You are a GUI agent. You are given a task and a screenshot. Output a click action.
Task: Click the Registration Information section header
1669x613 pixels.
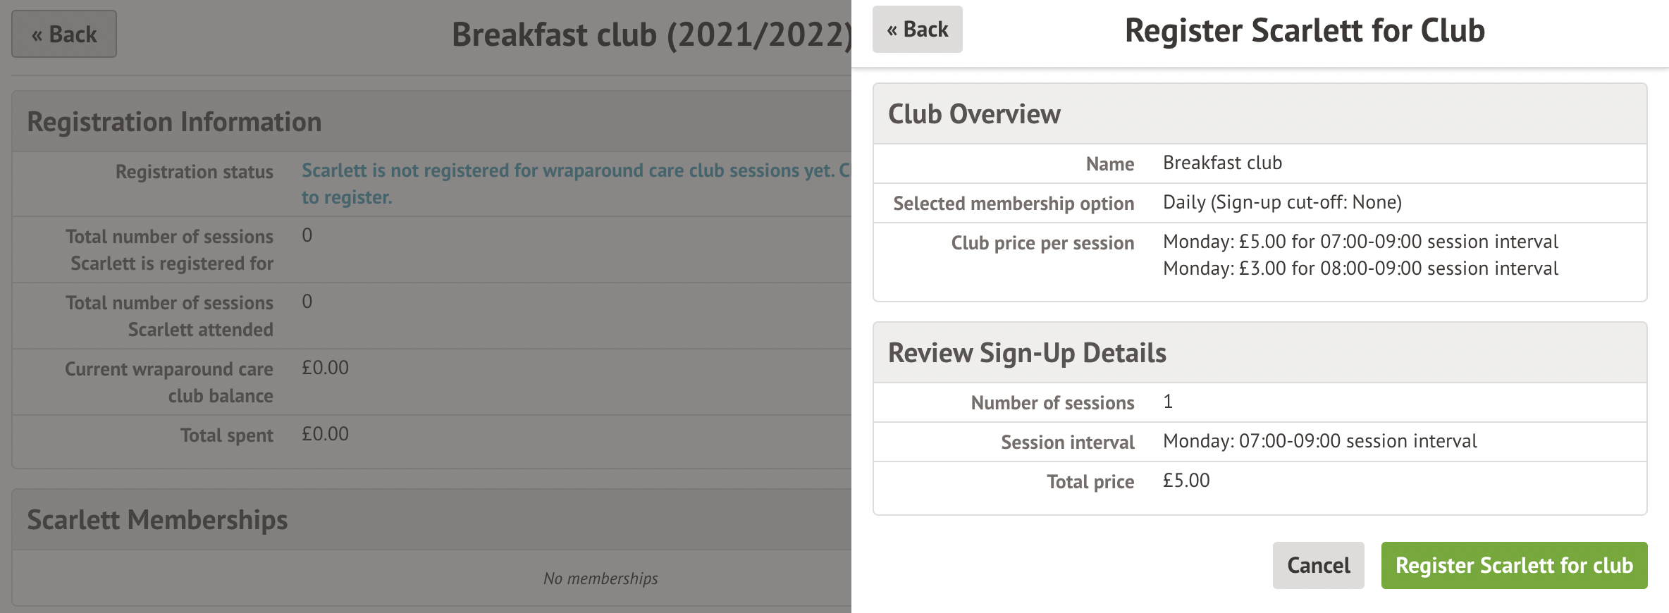click(174, 122)
